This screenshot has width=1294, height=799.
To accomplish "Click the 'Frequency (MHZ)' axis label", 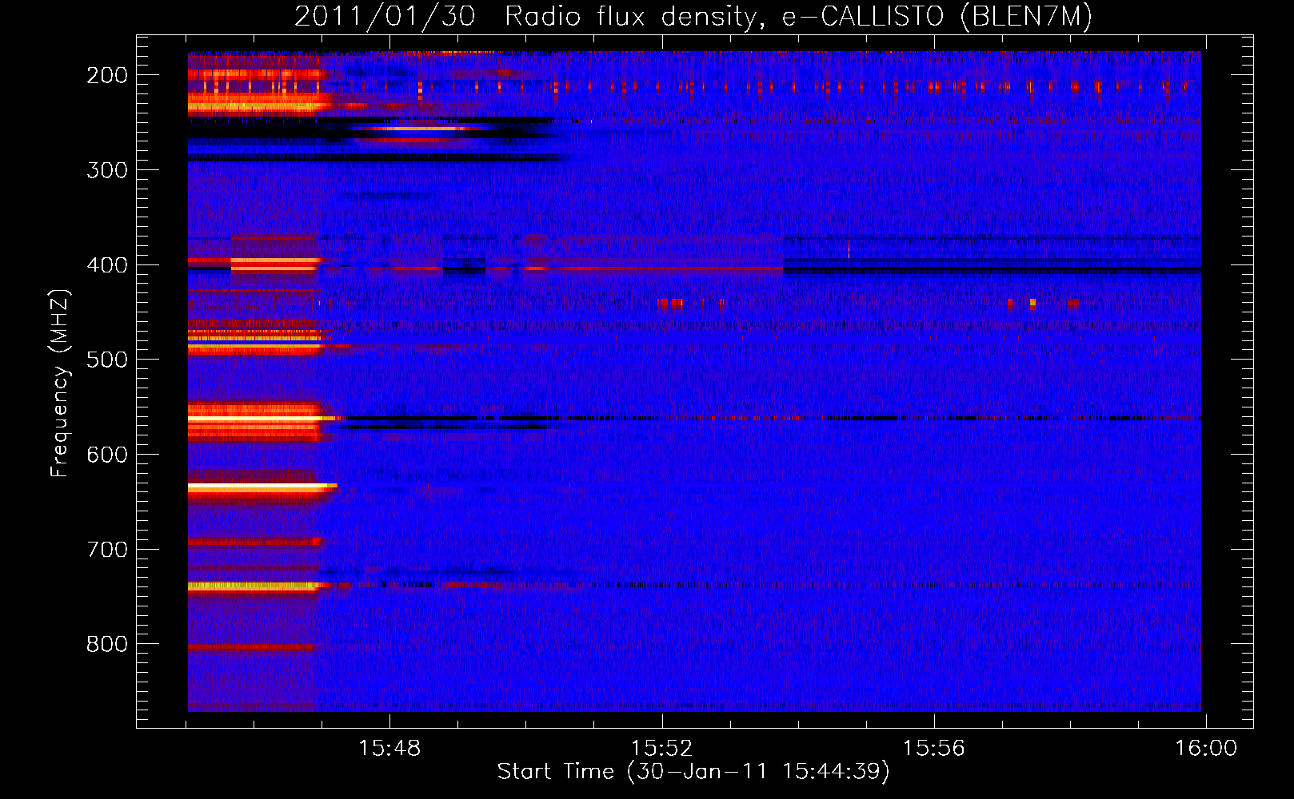I will click(x=60, y=383).
